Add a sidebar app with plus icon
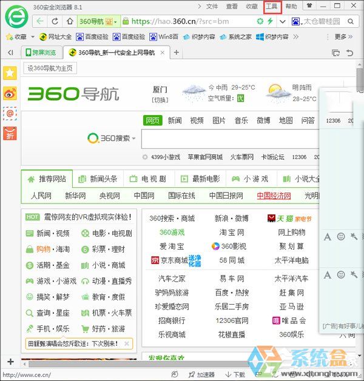 [x=10, y=362]
